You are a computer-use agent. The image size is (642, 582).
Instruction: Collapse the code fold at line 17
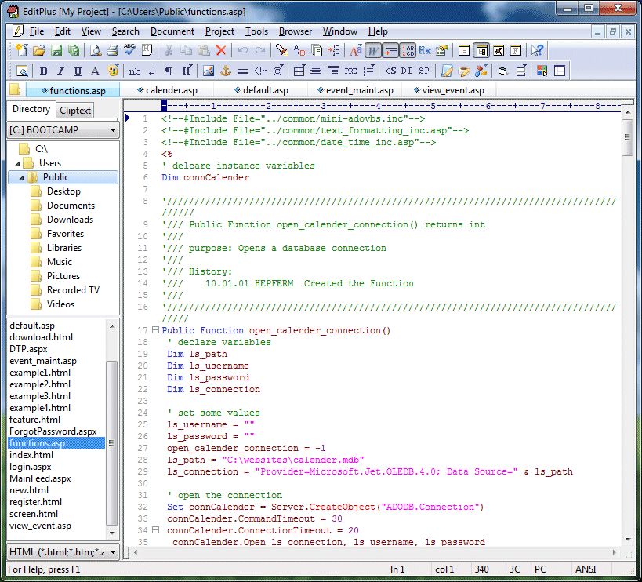(x=155, y=330)
